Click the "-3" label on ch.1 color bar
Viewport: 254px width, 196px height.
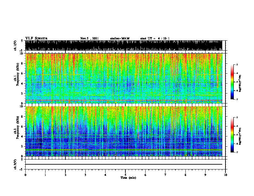coord(237,65)
